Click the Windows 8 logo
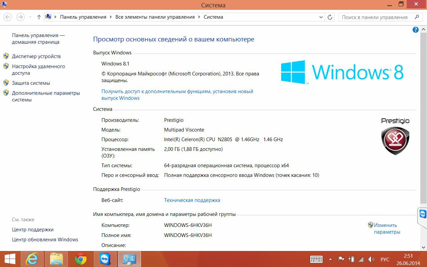 [342, 72]
